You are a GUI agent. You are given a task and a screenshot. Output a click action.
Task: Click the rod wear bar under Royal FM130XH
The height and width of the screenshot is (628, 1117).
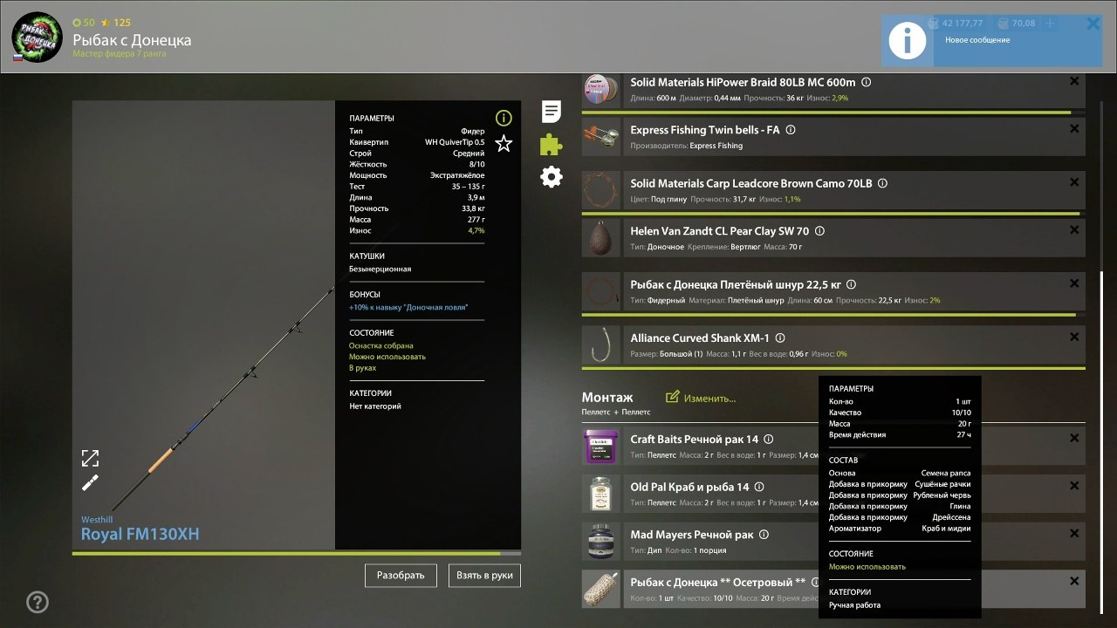click(297, 553)
